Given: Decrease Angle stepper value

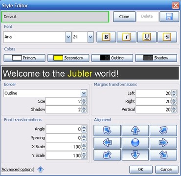Looking at the screenshot, I should click(84, 131).
